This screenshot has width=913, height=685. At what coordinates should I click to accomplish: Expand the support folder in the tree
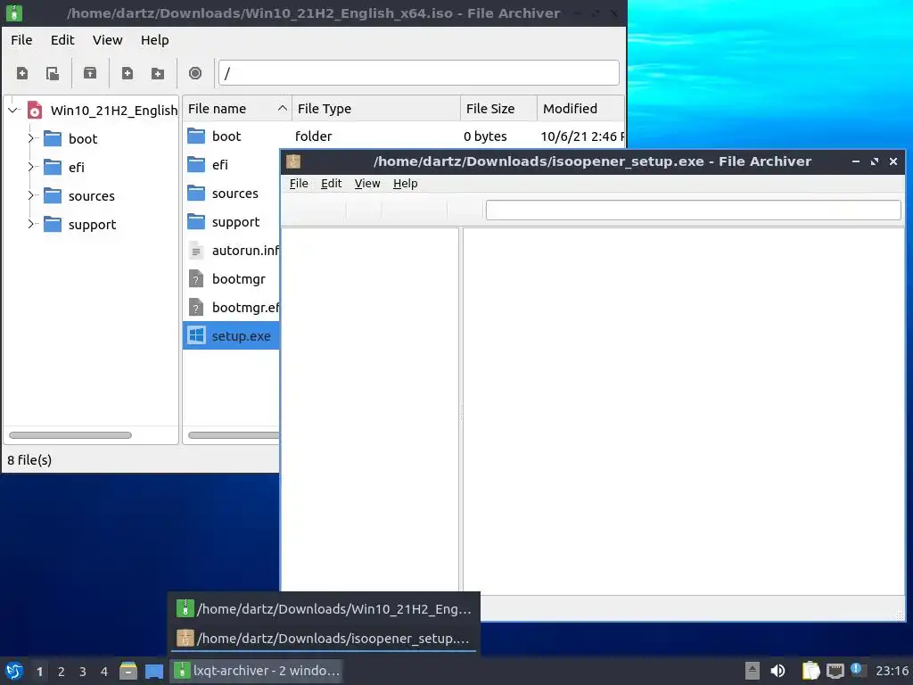(x=31, y=224)
